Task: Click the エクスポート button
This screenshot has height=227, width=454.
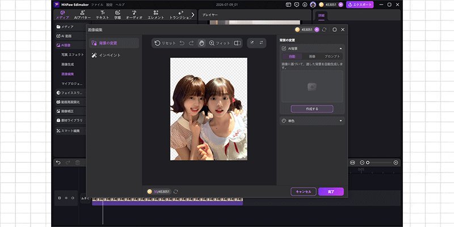Action: (360, 5)
